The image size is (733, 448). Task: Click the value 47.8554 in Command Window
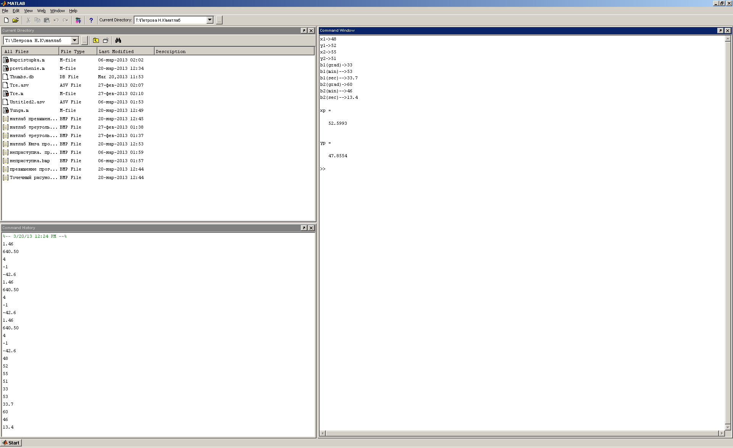[338, 156]
